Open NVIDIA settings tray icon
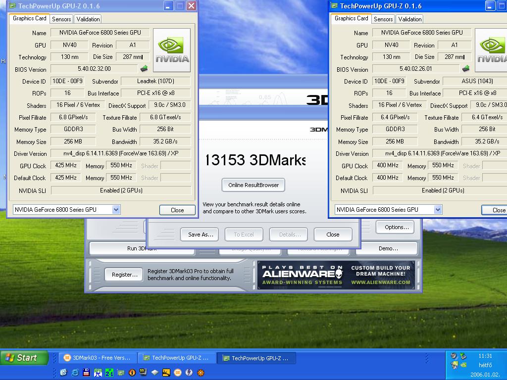Viewport: 507px width, 380px height. pos(463,365)
